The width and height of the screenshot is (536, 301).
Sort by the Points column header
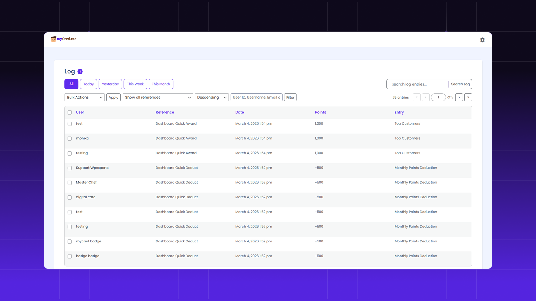320,112
